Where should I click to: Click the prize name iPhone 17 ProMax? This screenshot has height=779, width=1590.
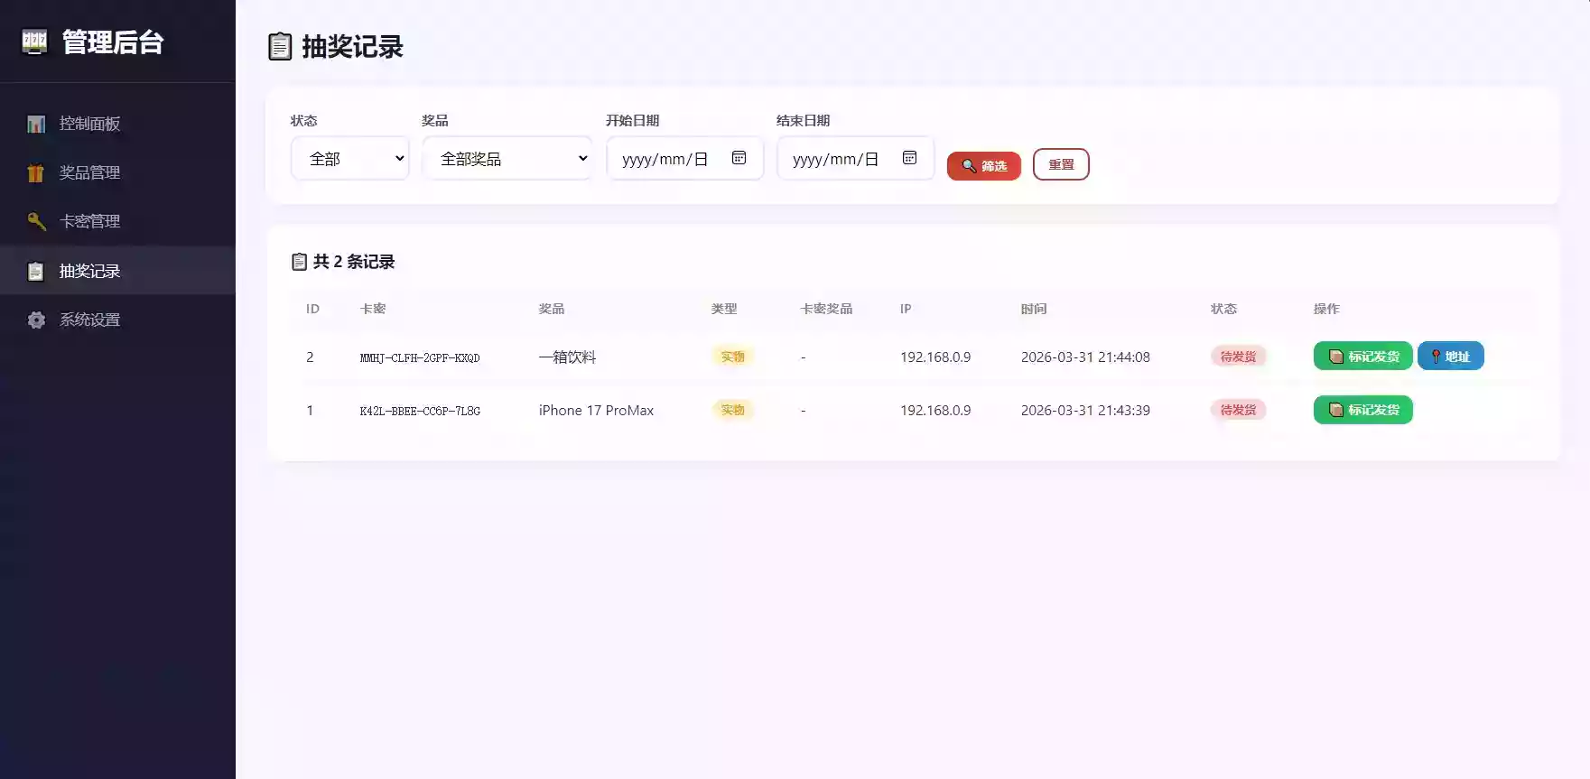596,410
